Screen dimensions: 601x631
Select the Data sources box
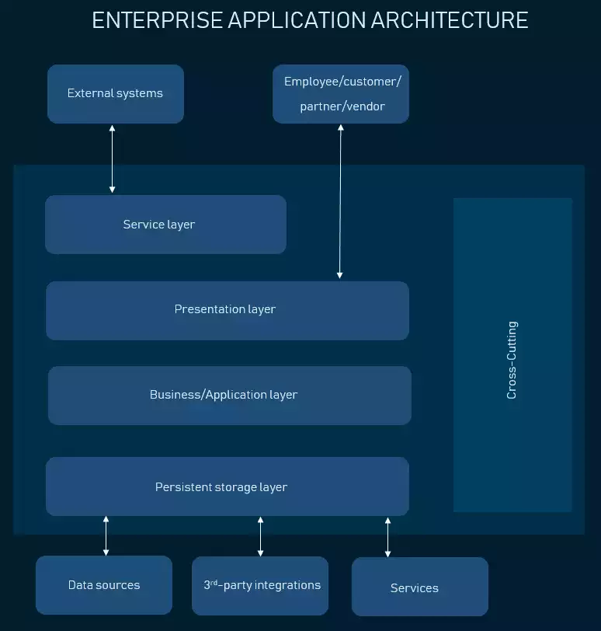pyautogui.click(x=104, y=585)
